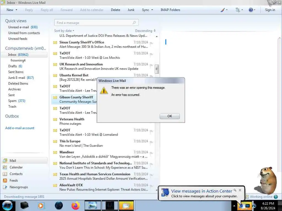Open the Archives folder
Viewport: 282px width, 211px height.
(14, 89)
